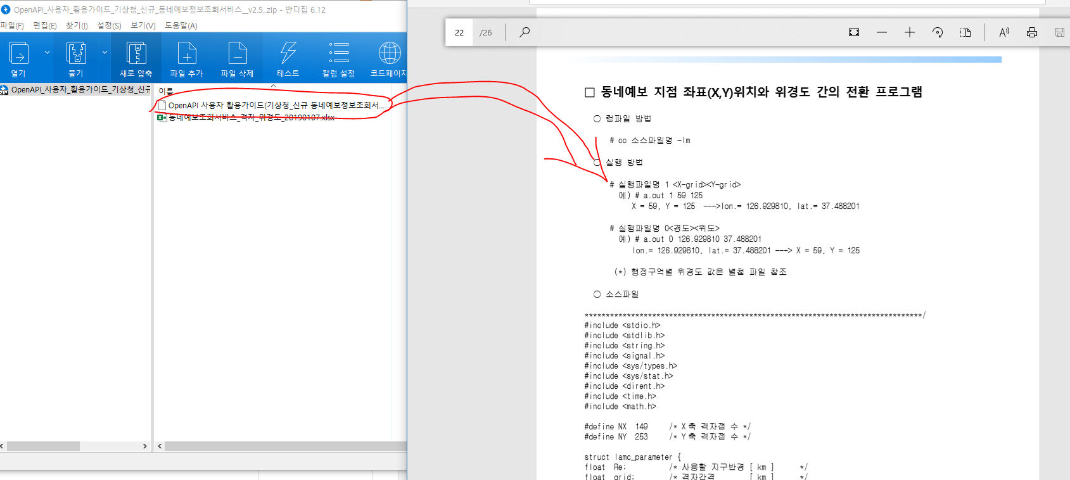
Task: Save the PDF with the disk icon
Action: pos(1060,32)
